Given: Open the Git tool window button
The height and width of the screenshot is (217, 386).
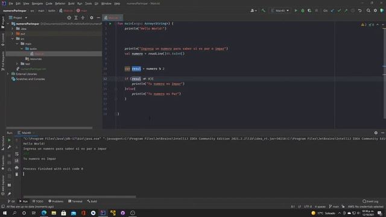Looking at the screenshot, I should click(11, 201).
